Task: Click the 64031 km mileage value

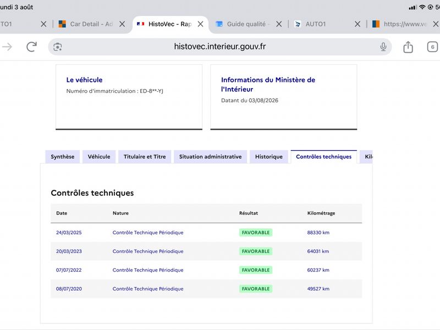Action: point(318,251)
